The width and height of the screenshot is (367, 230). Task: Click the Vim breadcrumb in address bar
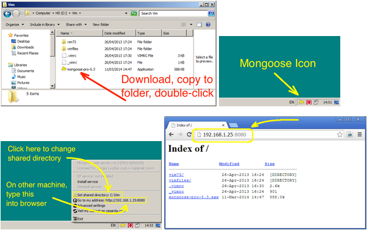tap(75, 13)
